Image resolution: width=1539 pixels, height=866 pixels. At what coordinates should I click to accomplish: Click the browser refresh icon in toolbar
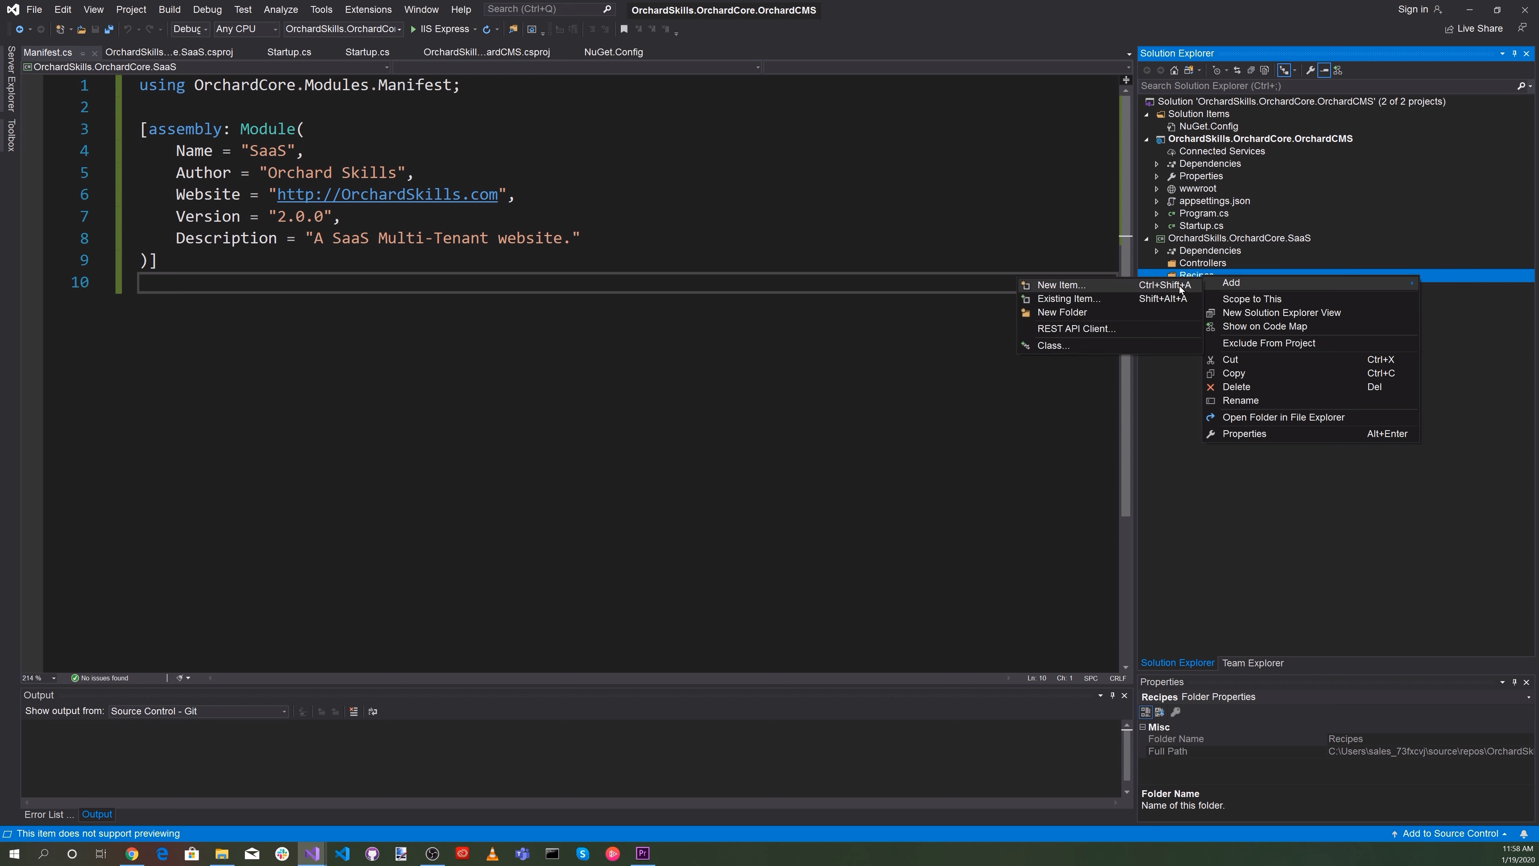486,29
